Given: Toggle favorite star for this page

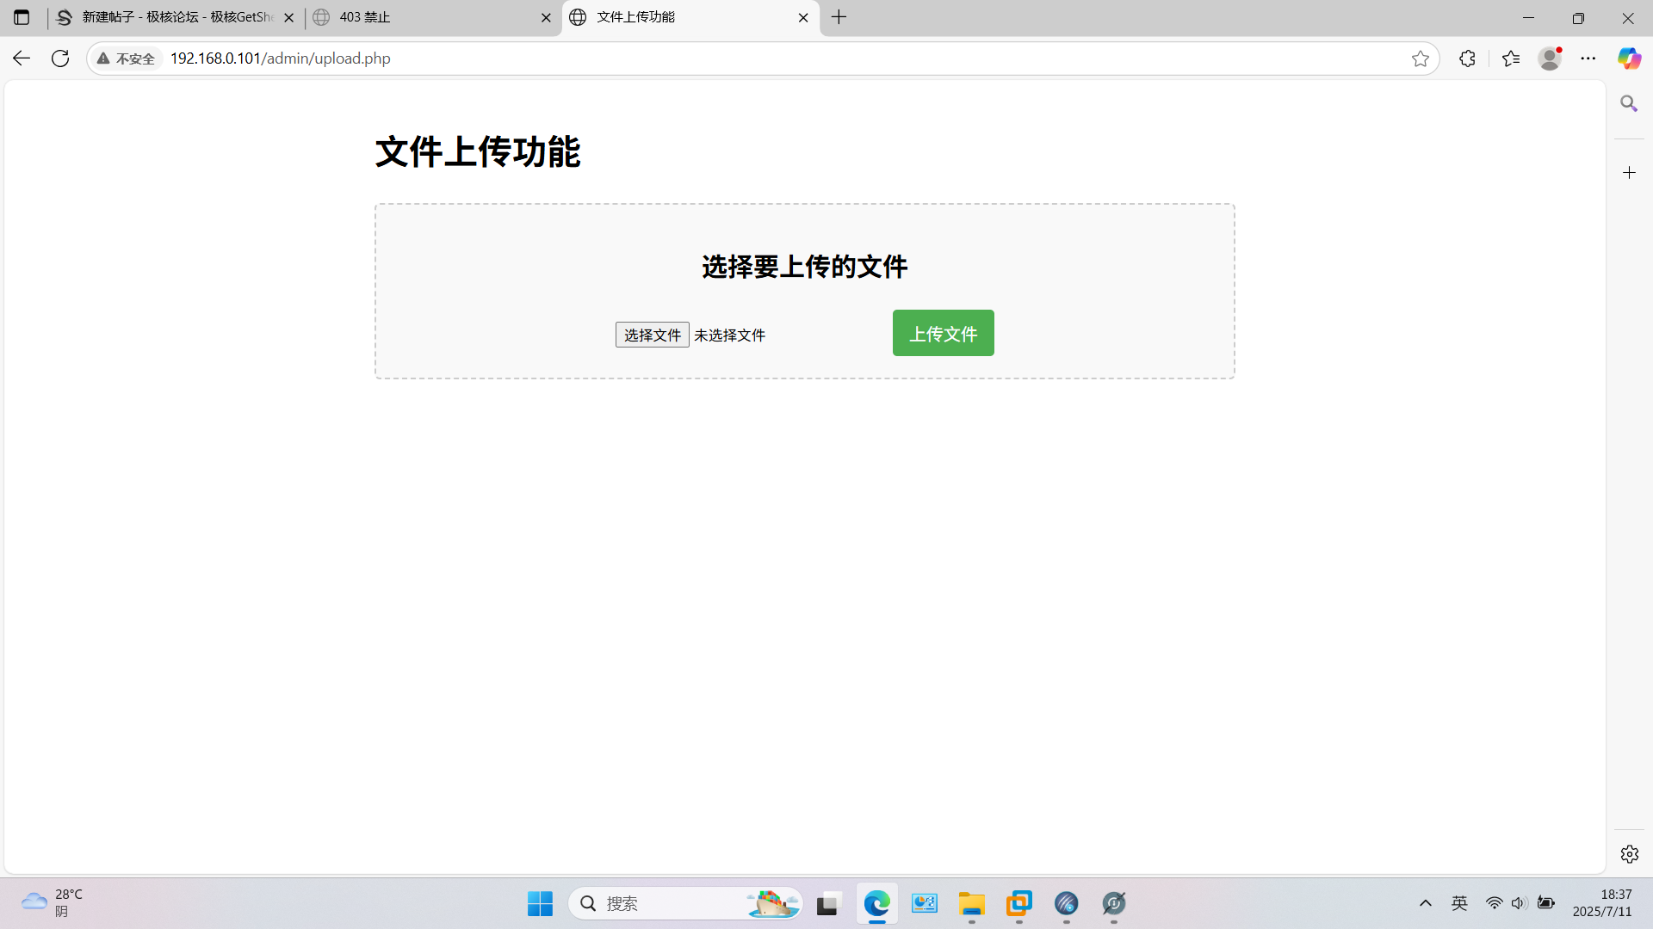Looking at the screenshot, I should coord(1421,58).
